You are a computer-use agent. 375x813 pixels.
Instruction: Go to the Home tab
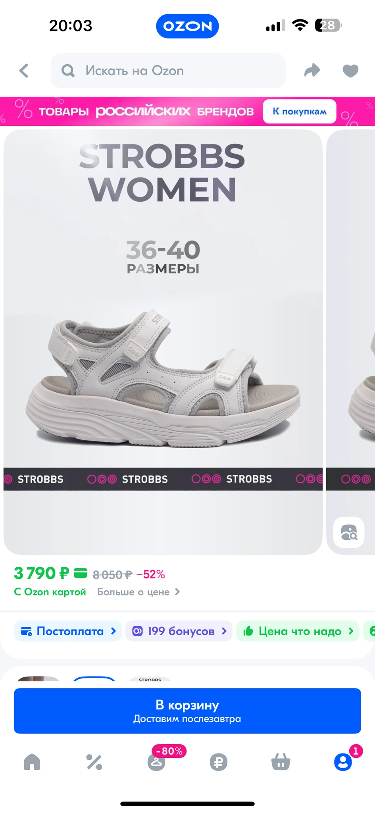32,762
